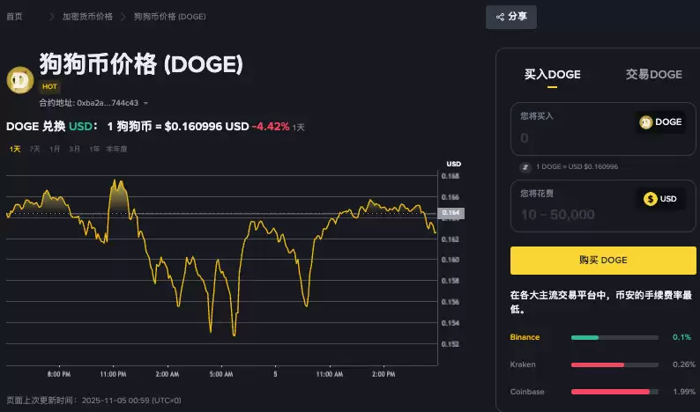
Task: Open the DOGE currency selector
Action: click(661, 122)
